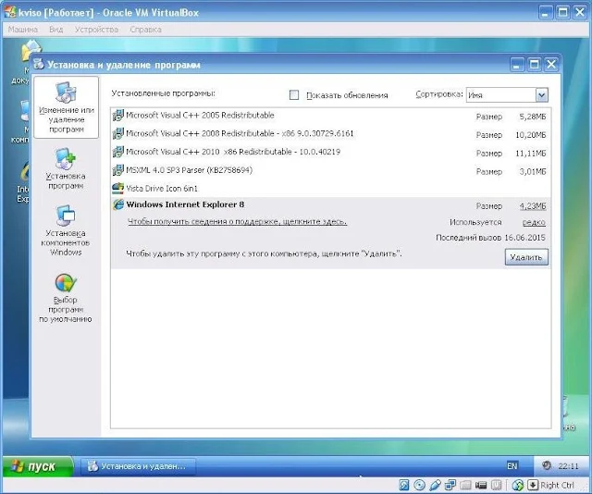Open the shared folders status icon

[x=465, y=485]
